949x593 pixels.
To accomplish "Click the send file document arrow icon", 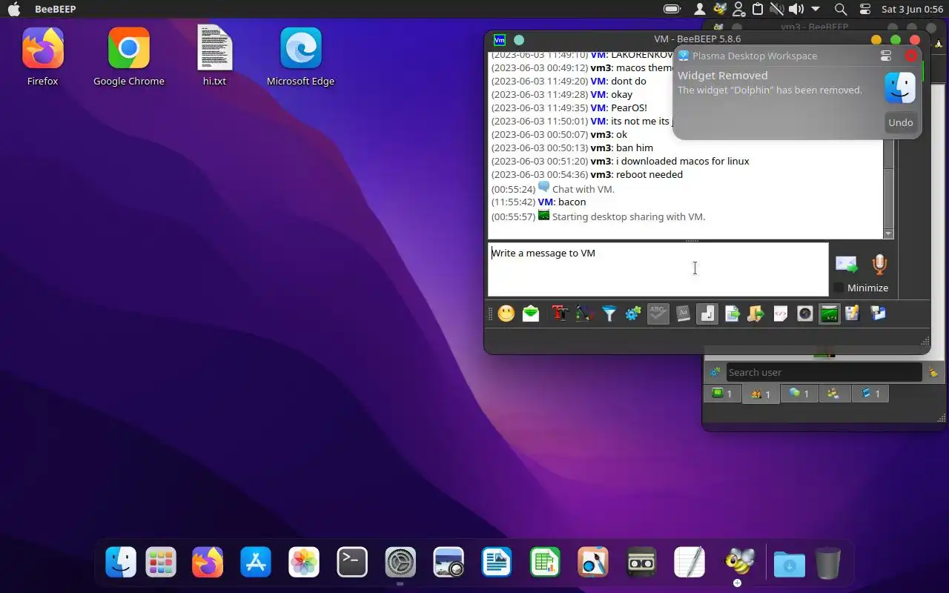I will pyautogui.click(x=733, y=314).
